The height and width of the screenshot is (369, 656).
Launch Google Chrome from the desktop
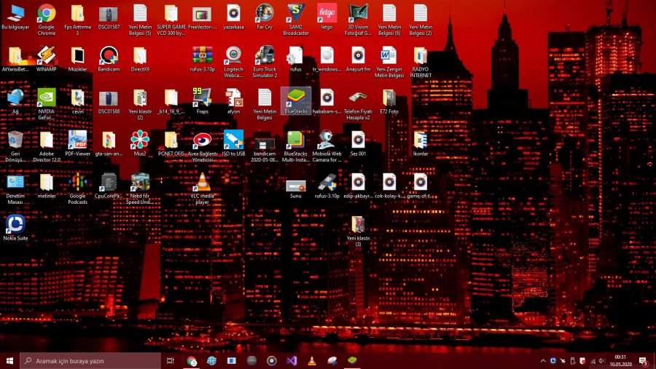(x=47, y=20)
